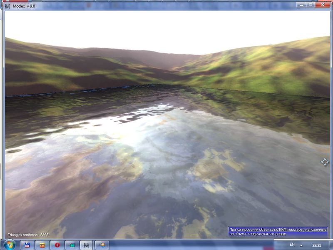Click the Modex icon in the title bar
333x250 pixels.
[7, 6]
